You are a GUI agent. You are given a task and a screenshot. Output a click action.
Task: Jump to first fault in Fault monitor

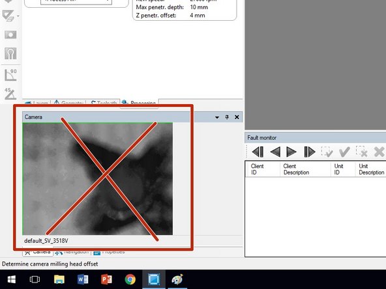(258, 152)
